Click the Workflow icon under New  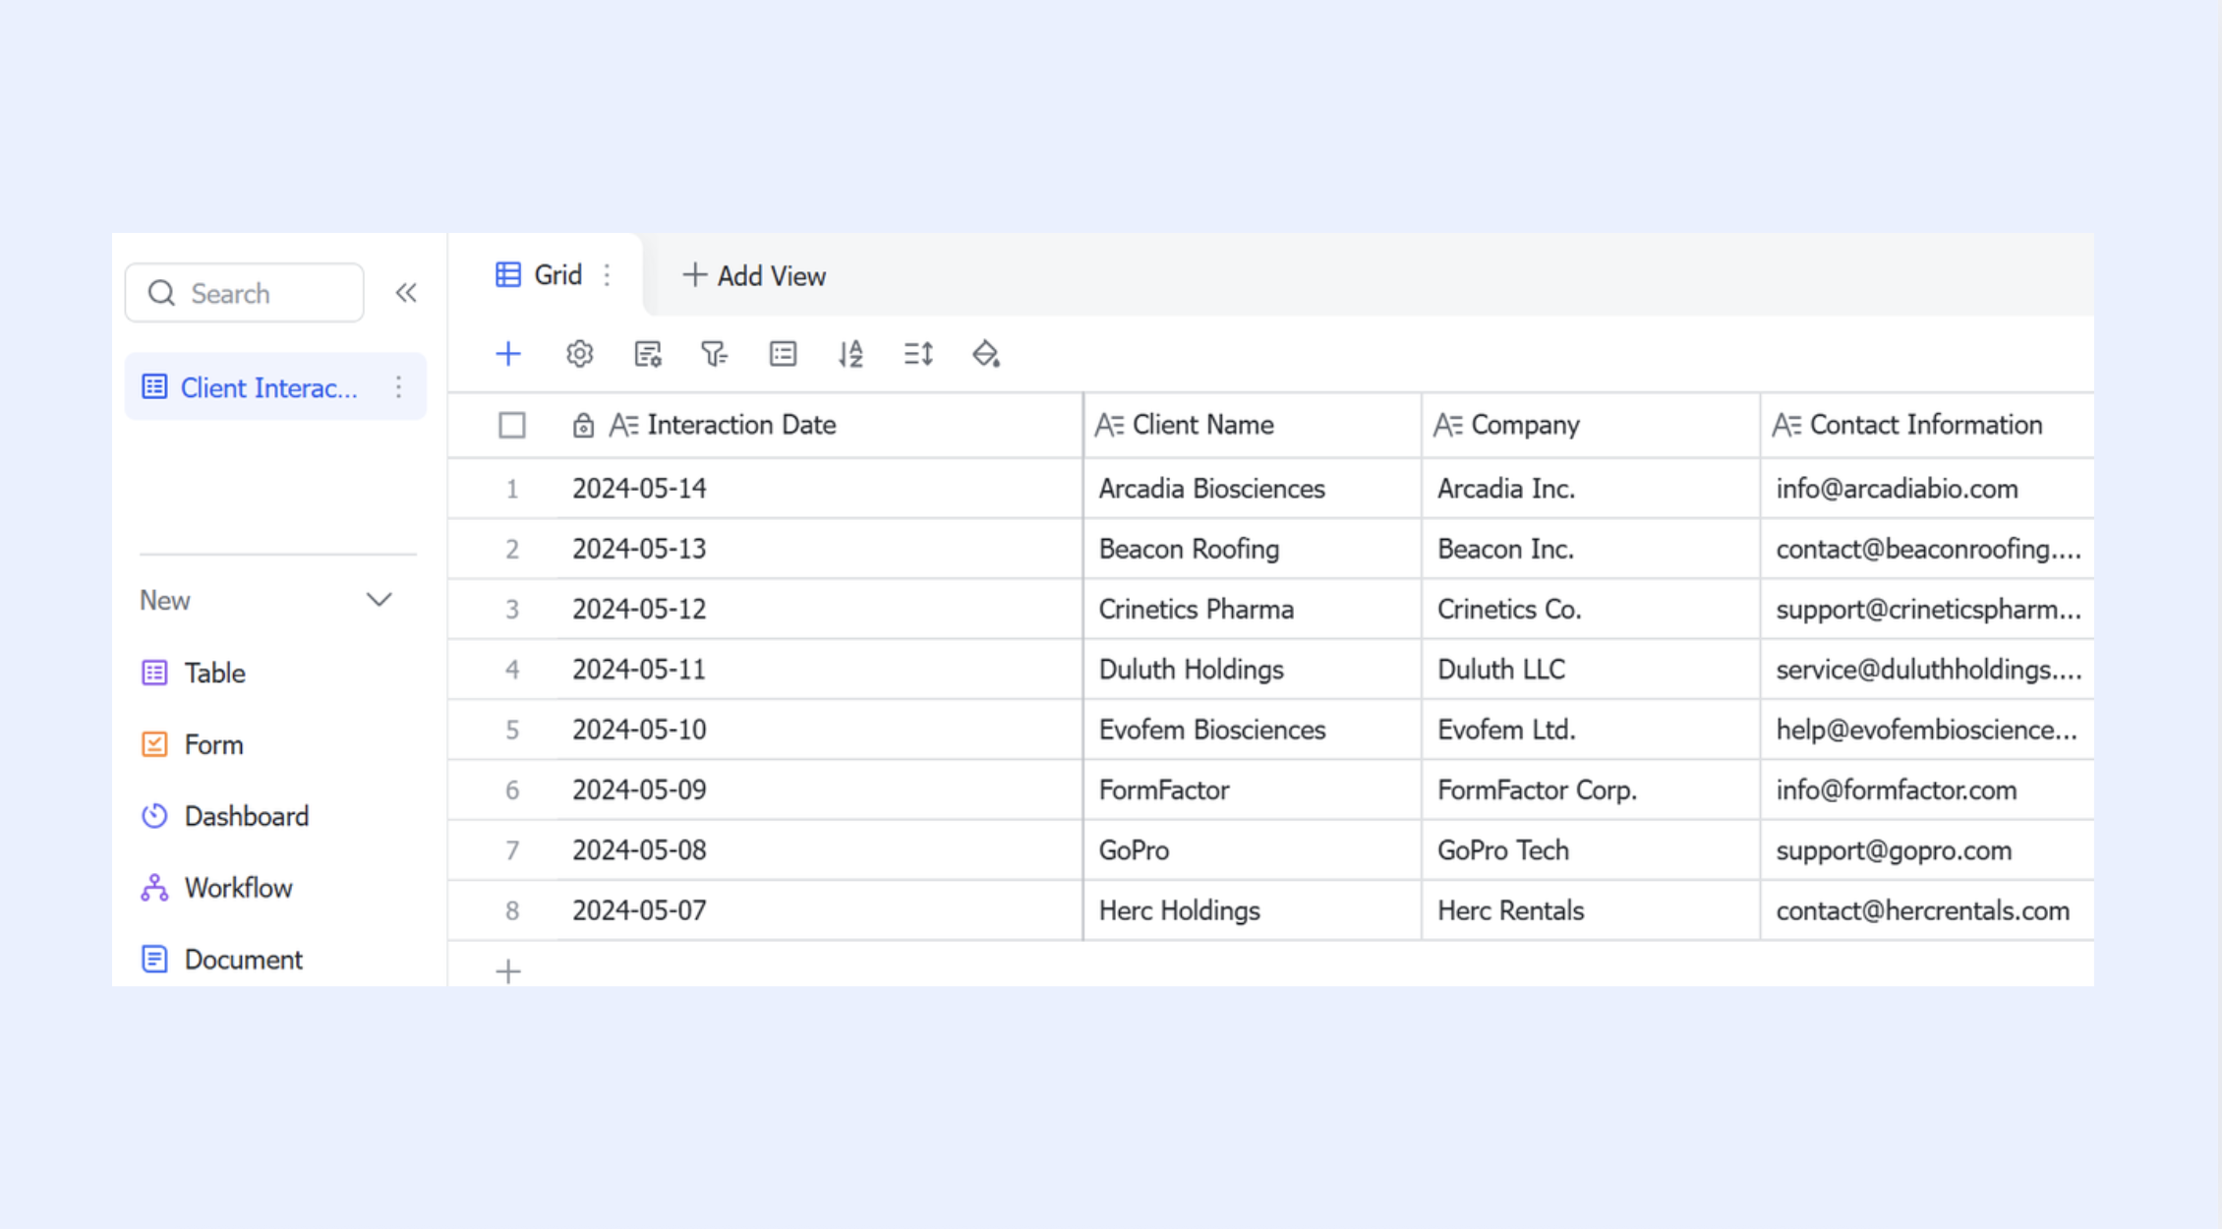click(x=154, y=888)
